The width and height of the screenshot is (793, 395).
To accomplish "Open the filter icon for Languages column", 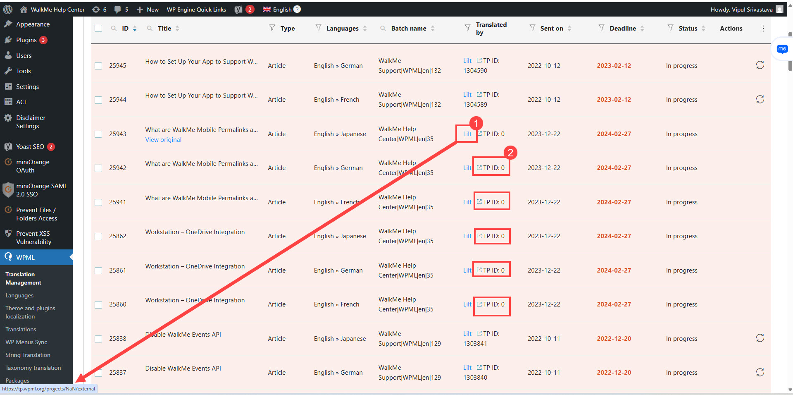I will pos(318,28).
